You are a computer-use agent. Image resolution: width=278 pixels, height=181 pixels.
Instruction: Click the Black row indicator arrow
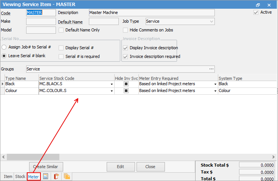click(x=3, y=84)
